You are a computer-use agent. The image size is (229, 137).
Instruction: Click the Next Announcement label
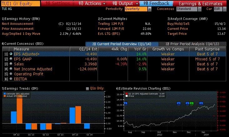click(18, 24)
